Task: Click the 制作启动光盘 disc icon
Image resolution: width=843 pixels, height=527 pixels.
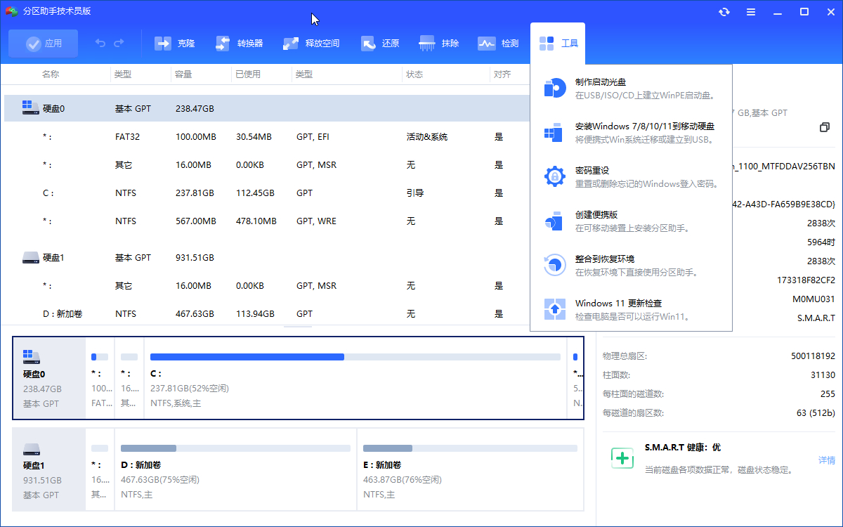Action: click(555, 88)
